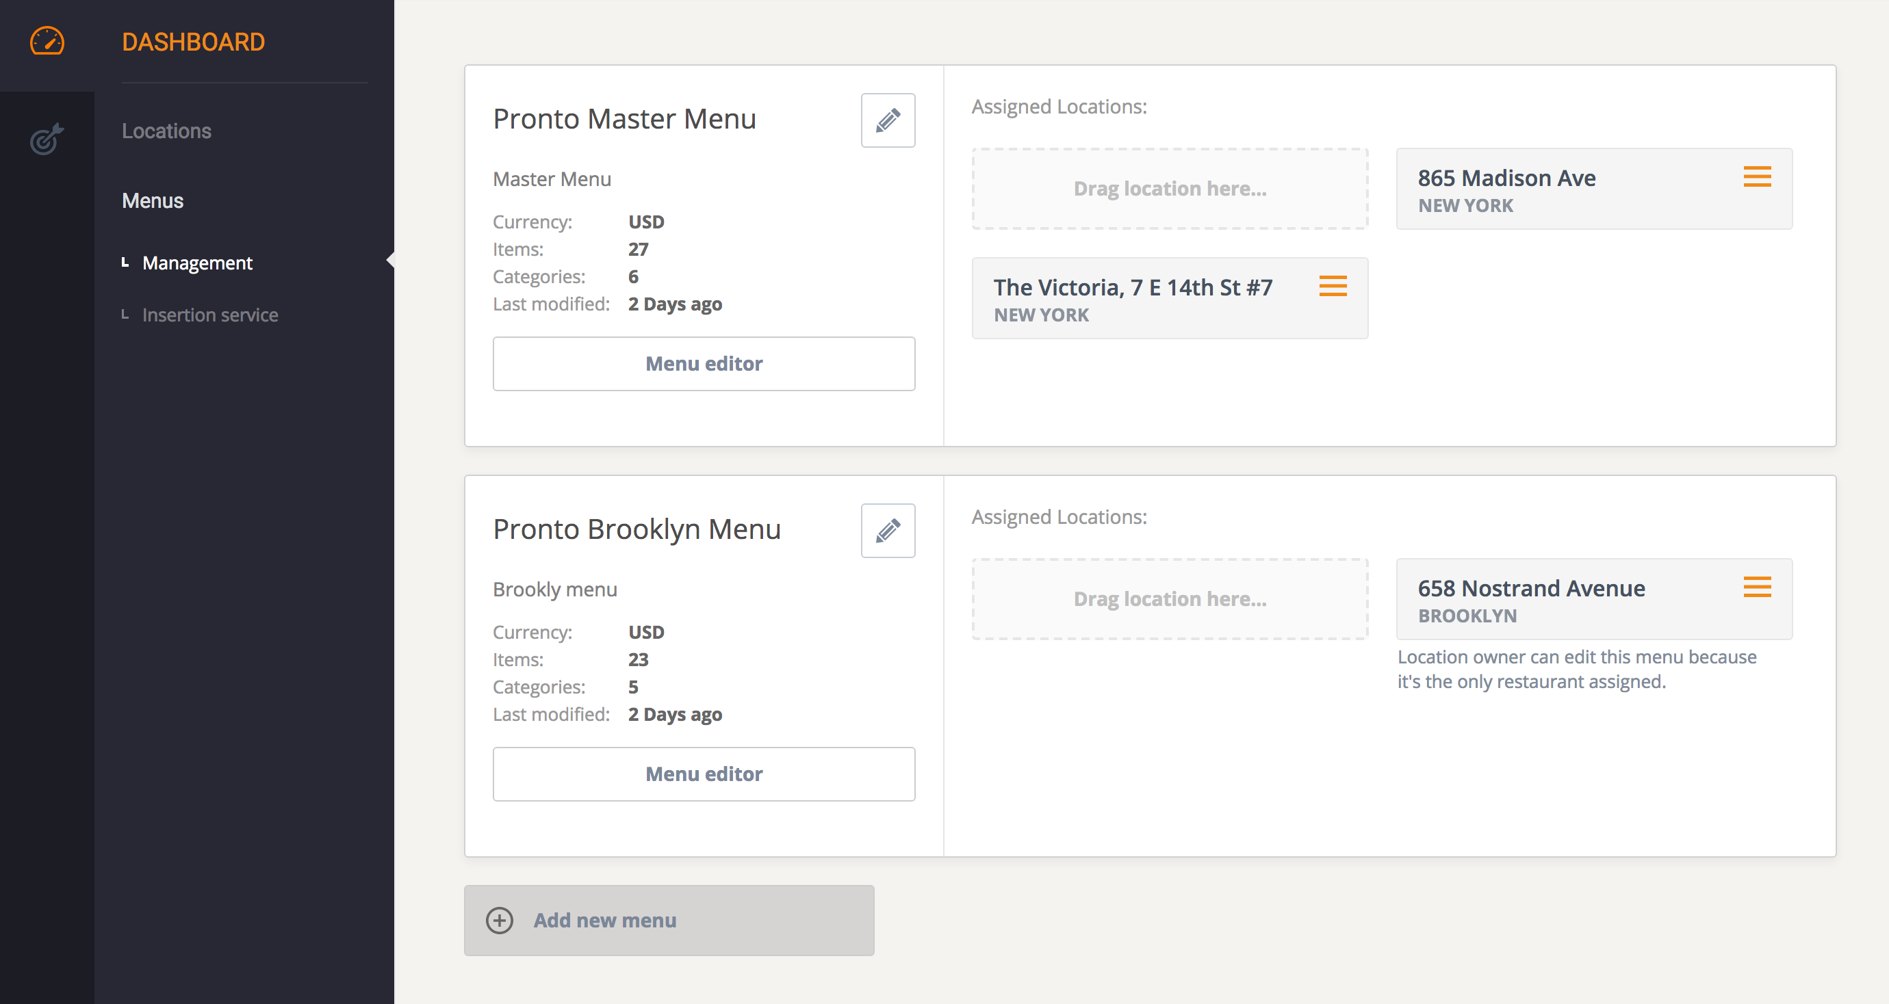Click the Drag location here placeholder under Assigned Locations

(1169, 188)
